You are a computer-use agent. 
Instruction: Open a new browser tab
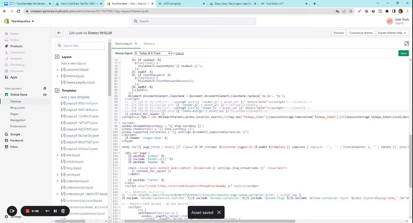315,4
